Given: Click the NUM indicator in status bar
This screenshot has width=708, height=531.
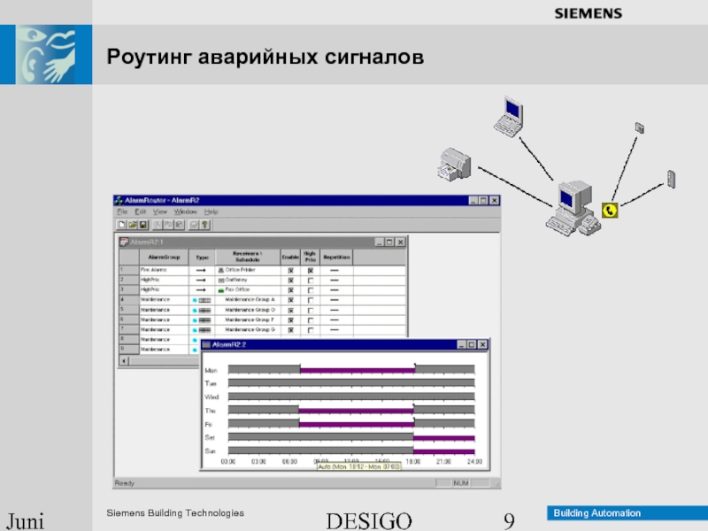Looking at the screenshot, I should click(460, 483).
